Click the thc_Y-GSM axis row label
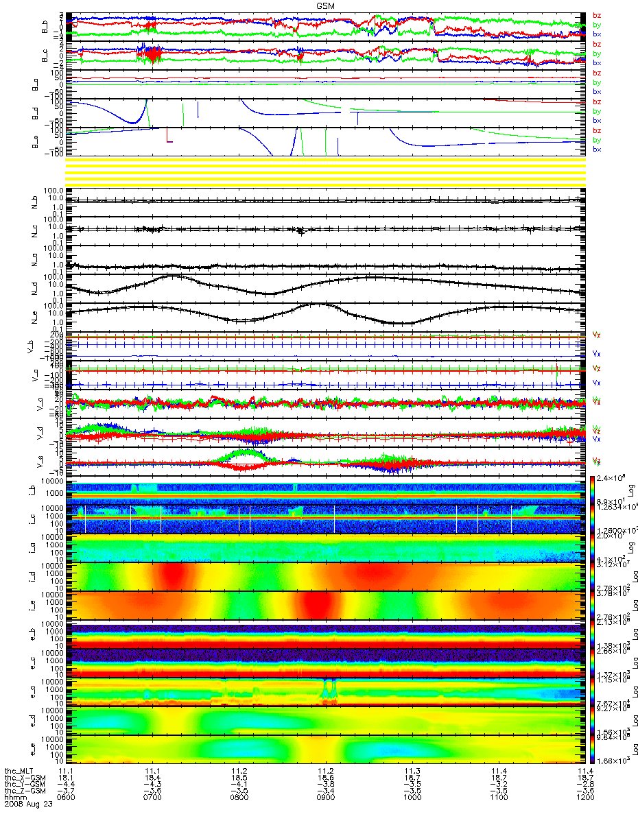638x823 pixels. [24, 785]
